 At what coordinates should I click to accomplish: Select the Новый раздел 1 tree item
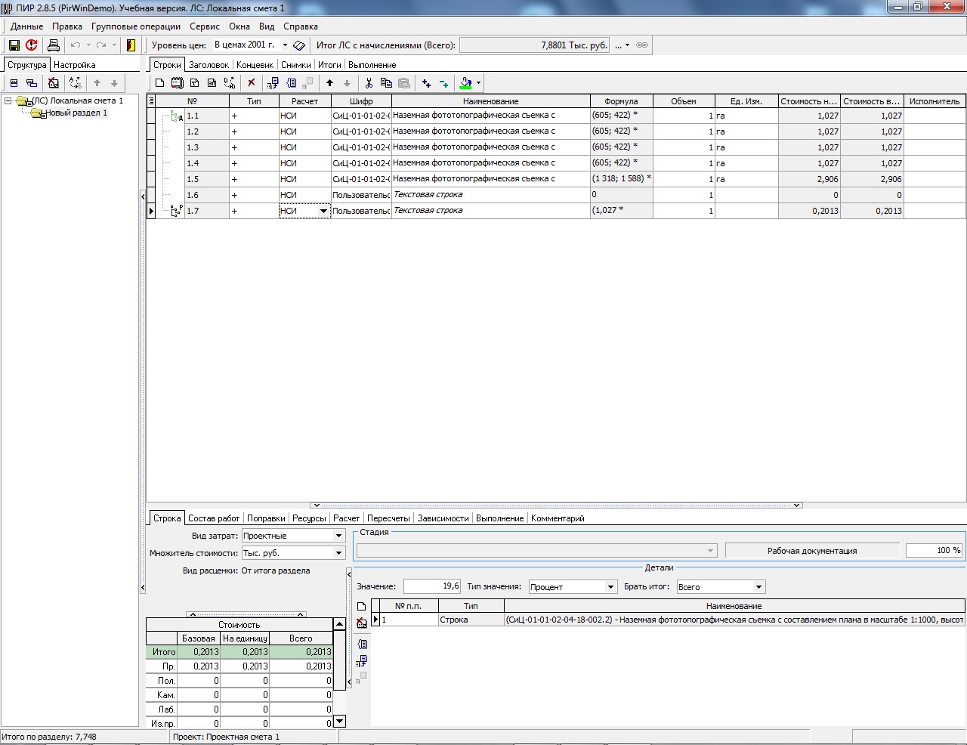tap(76, 113)
